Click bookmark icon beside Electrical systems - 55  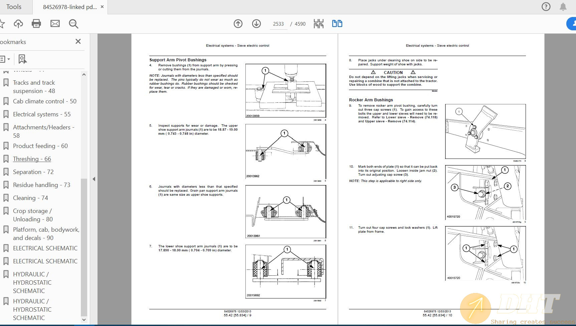click(6, 114)
